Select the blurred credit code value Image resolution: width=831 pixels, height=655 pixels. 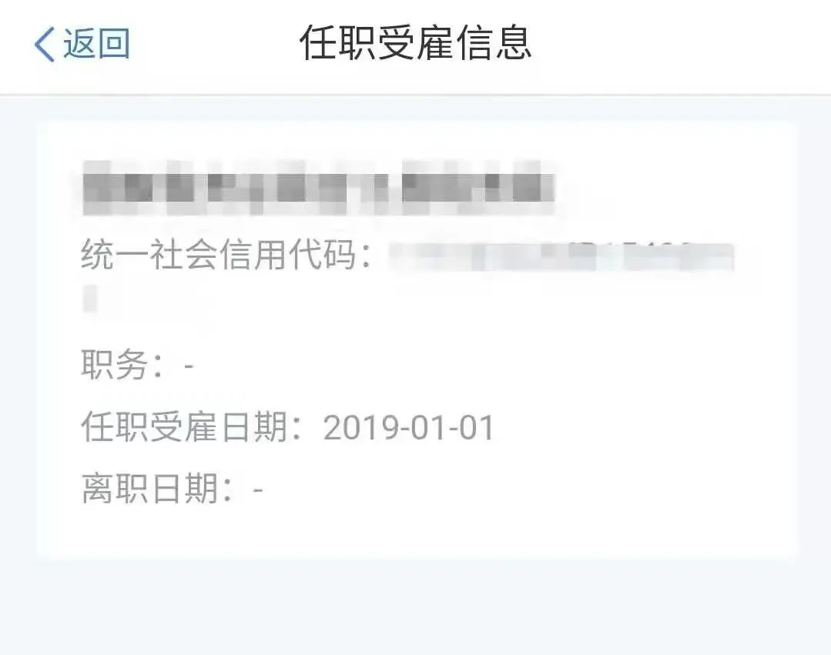[561, 257]
